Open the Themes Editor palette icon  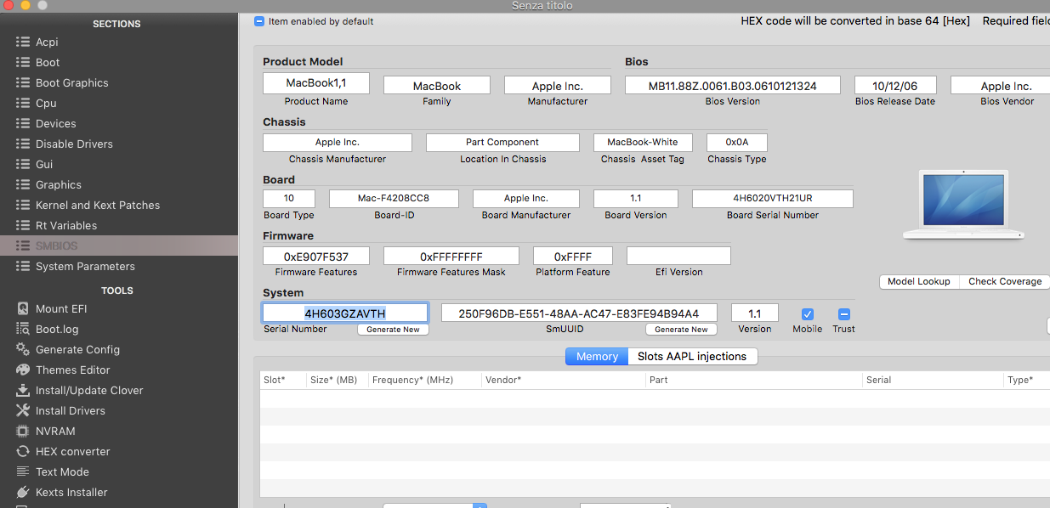click(x=23, y=370)
